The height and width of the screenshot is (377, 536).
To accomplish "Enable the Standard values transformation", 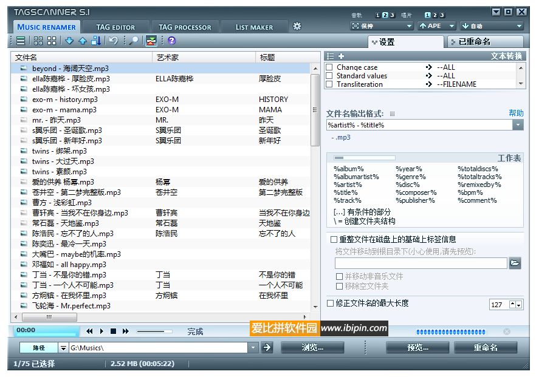I will click(329, 75).
